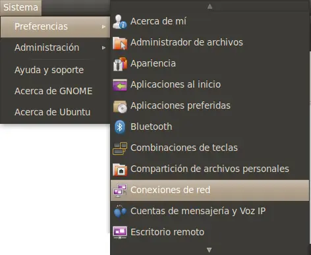Expand arrow next to Preferencias
Viewport: 311px width, 255px height.
point(103,27)
